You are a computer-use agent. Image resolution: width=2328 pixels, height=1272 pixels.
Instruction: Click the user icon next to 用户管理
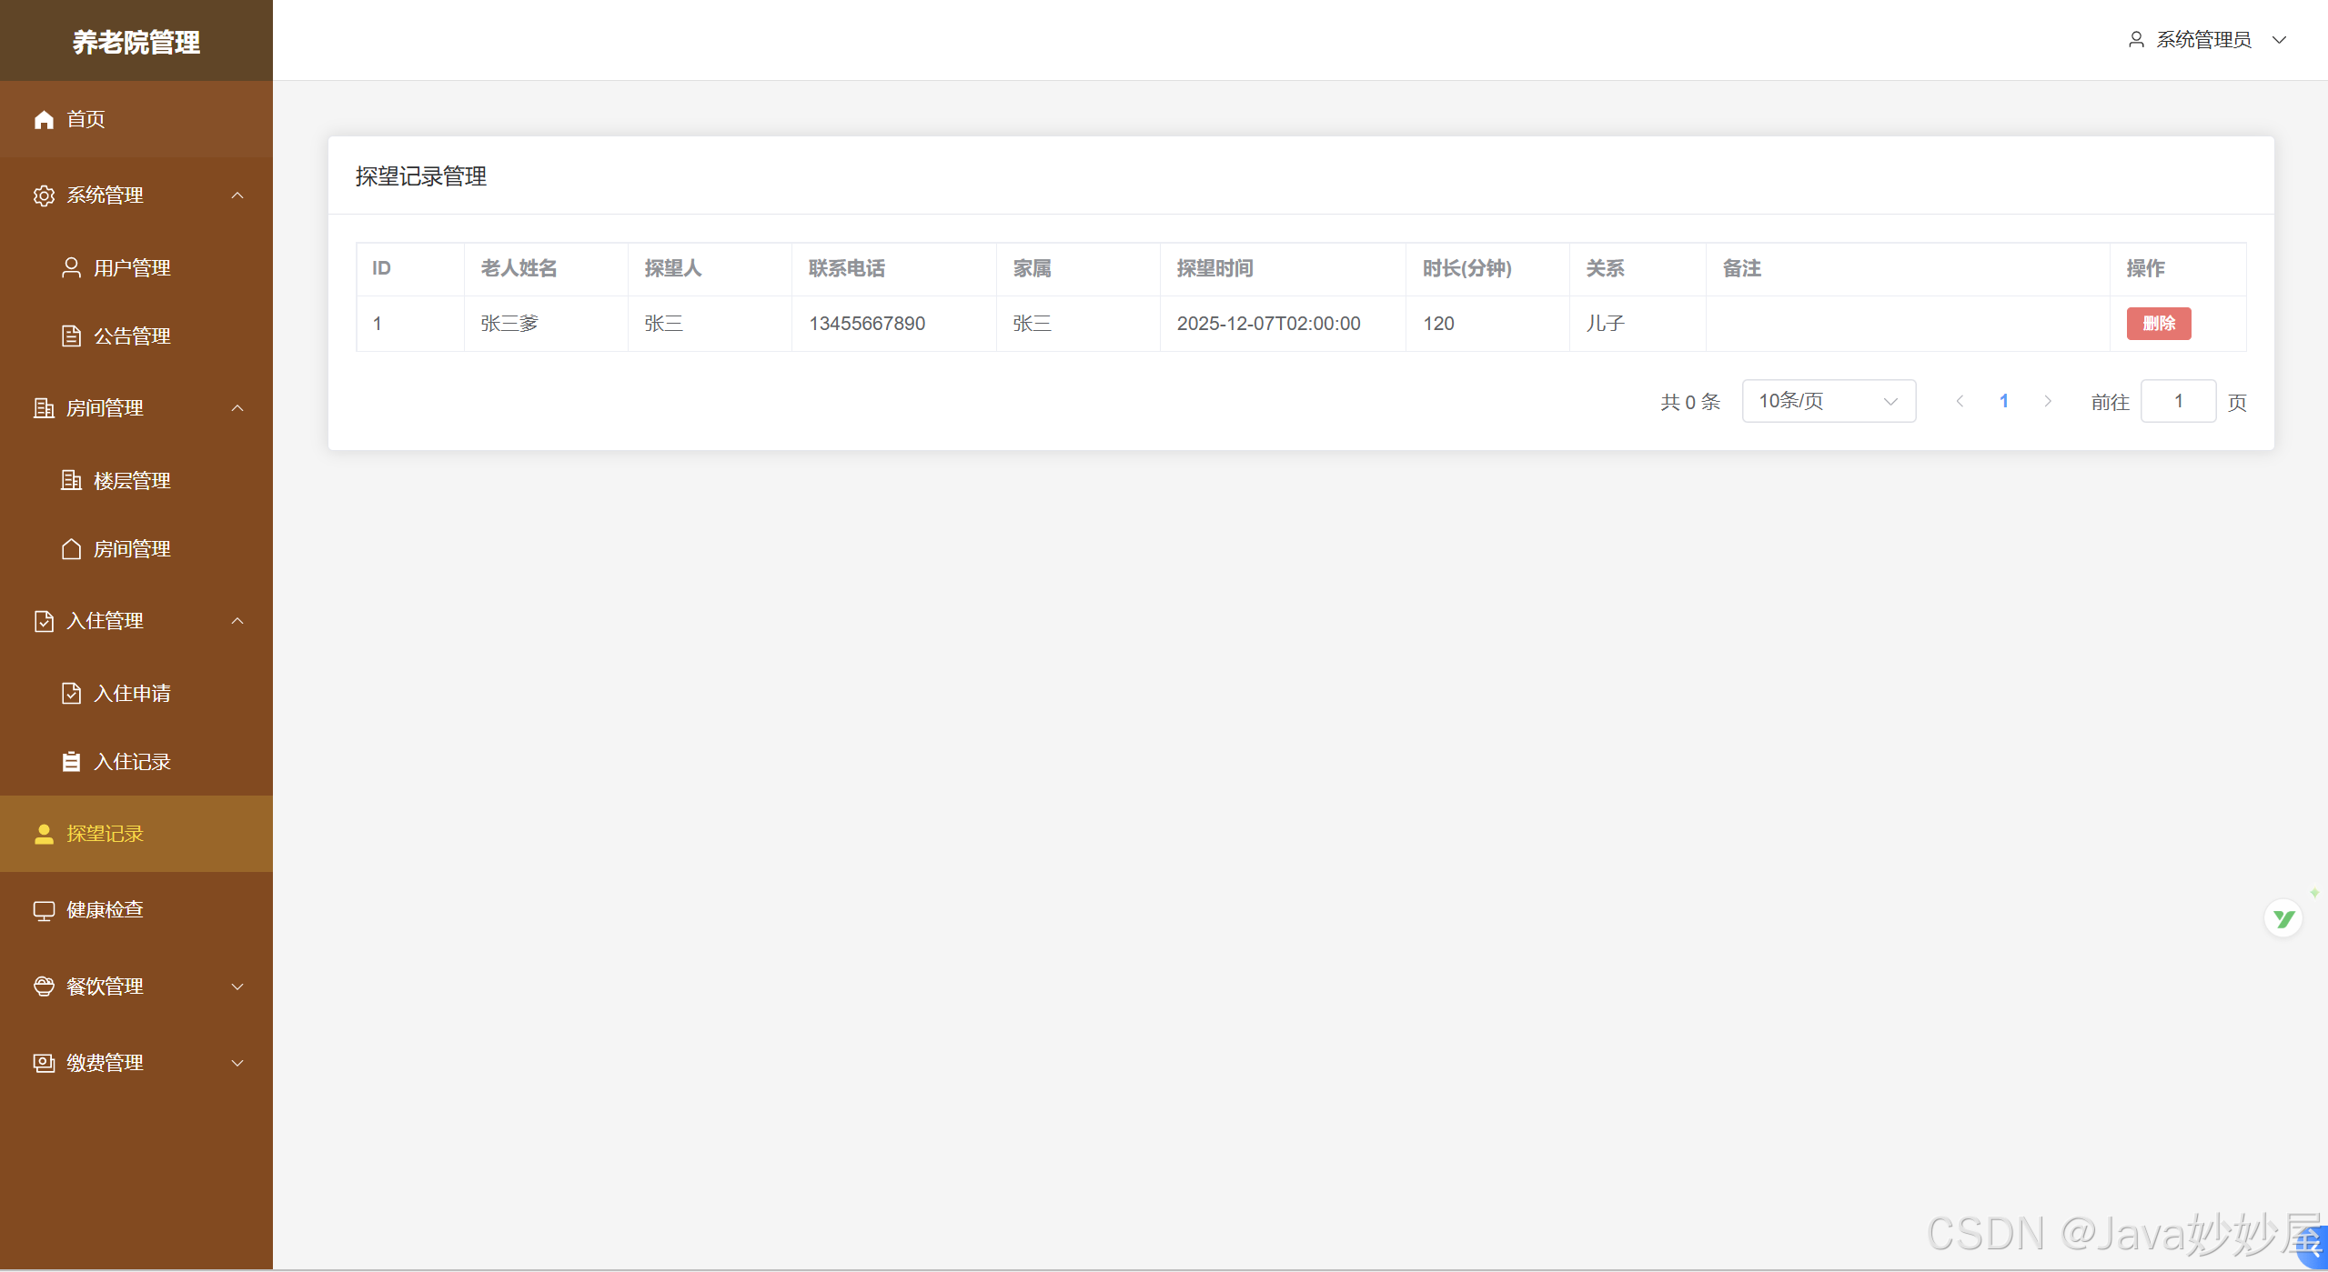[71, 267]
